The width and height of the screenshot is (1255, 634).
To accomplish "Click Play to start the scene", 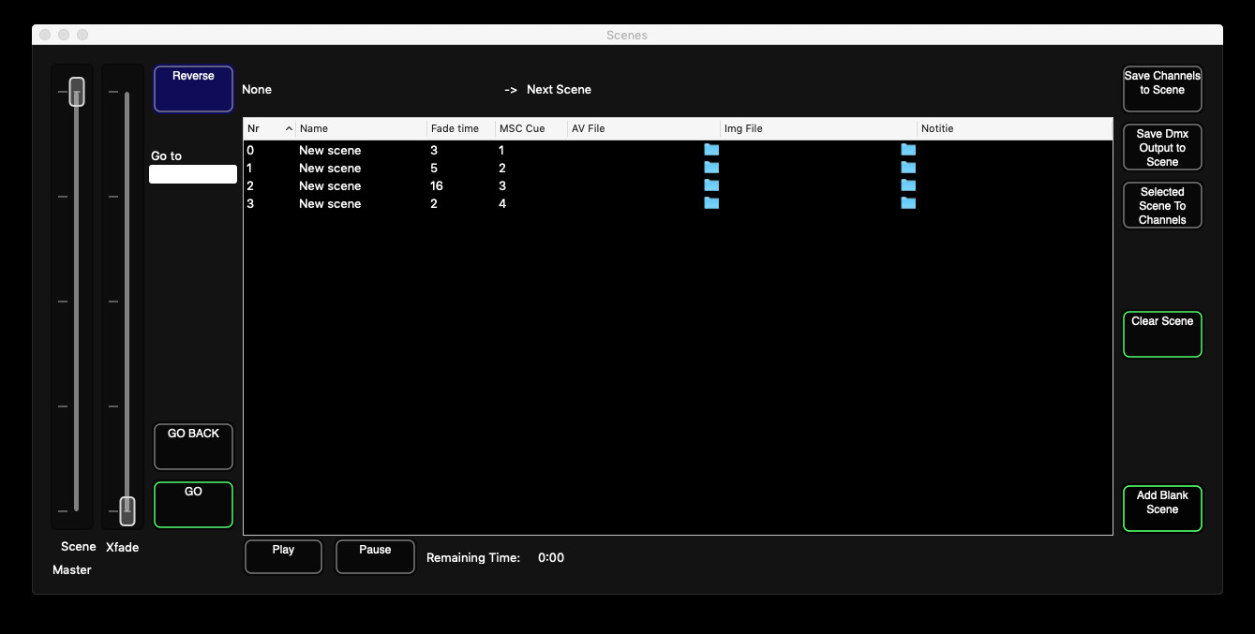I will [x=282, y=556].
